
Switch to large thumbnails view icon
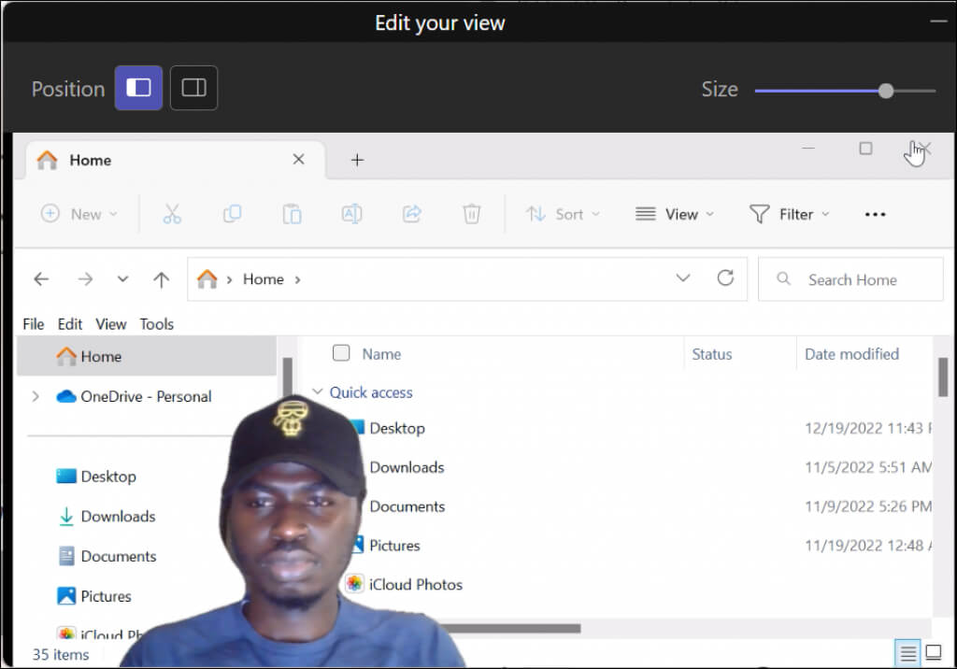point(934,652)
